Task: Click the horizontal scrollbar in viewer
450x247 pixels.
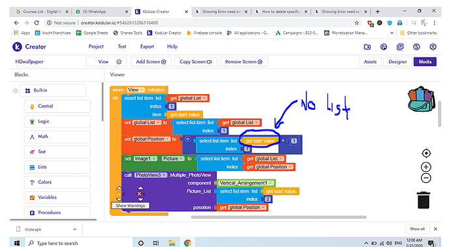Action: (278, 218)
